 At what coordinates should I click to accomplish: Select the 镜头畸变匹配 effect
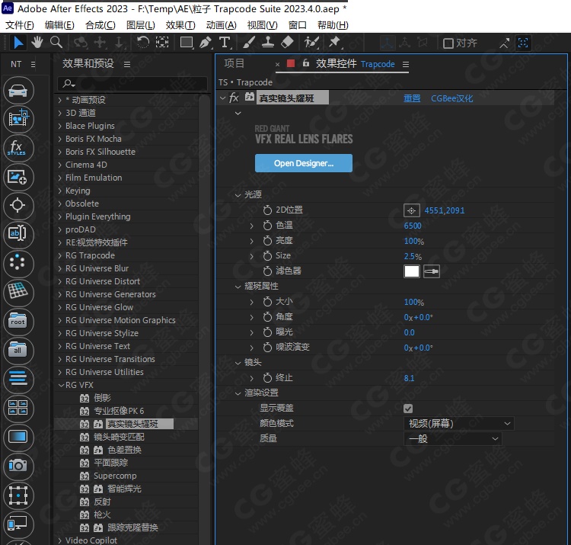pyautogui.click(x=119, y=437)
